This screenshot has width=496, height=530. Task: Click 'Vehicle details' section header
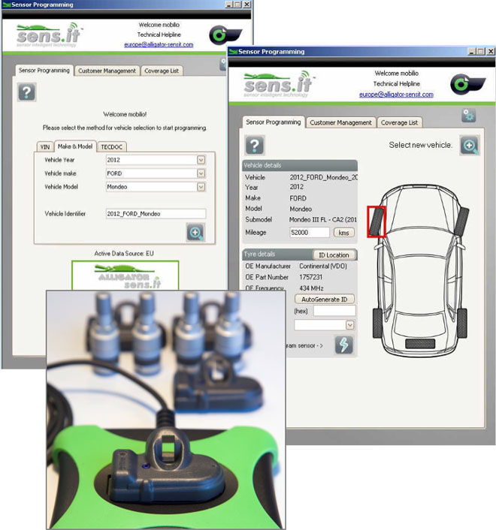point(262,165)
